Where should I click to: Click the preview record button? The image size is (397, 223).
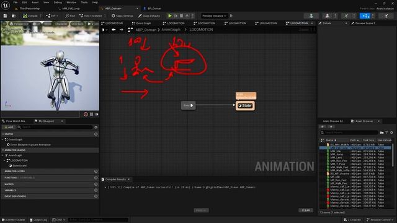86,114
